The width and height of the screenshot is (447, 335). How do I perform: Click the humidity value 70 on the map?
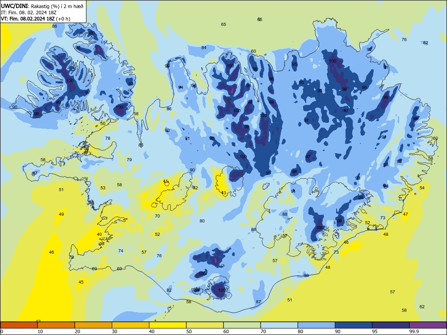click(157, 216)
